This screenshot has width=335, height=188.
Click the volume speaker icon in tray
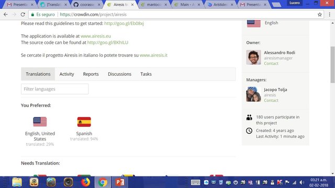point(302,182)
